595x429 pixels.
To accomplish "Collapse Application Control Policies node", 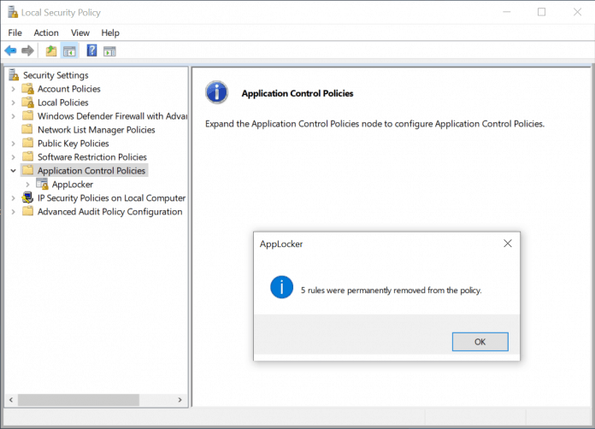I will [x=14, y=171].
